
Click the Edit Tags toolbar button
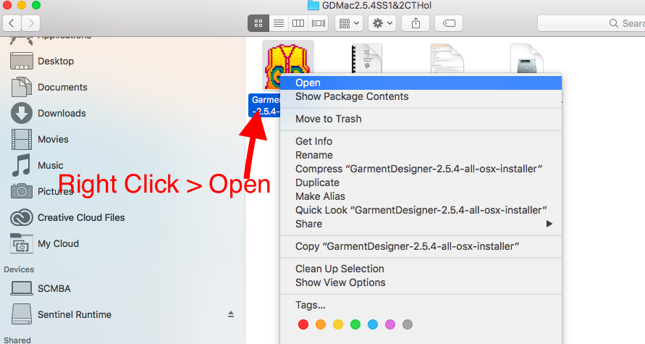click(449, 23)
